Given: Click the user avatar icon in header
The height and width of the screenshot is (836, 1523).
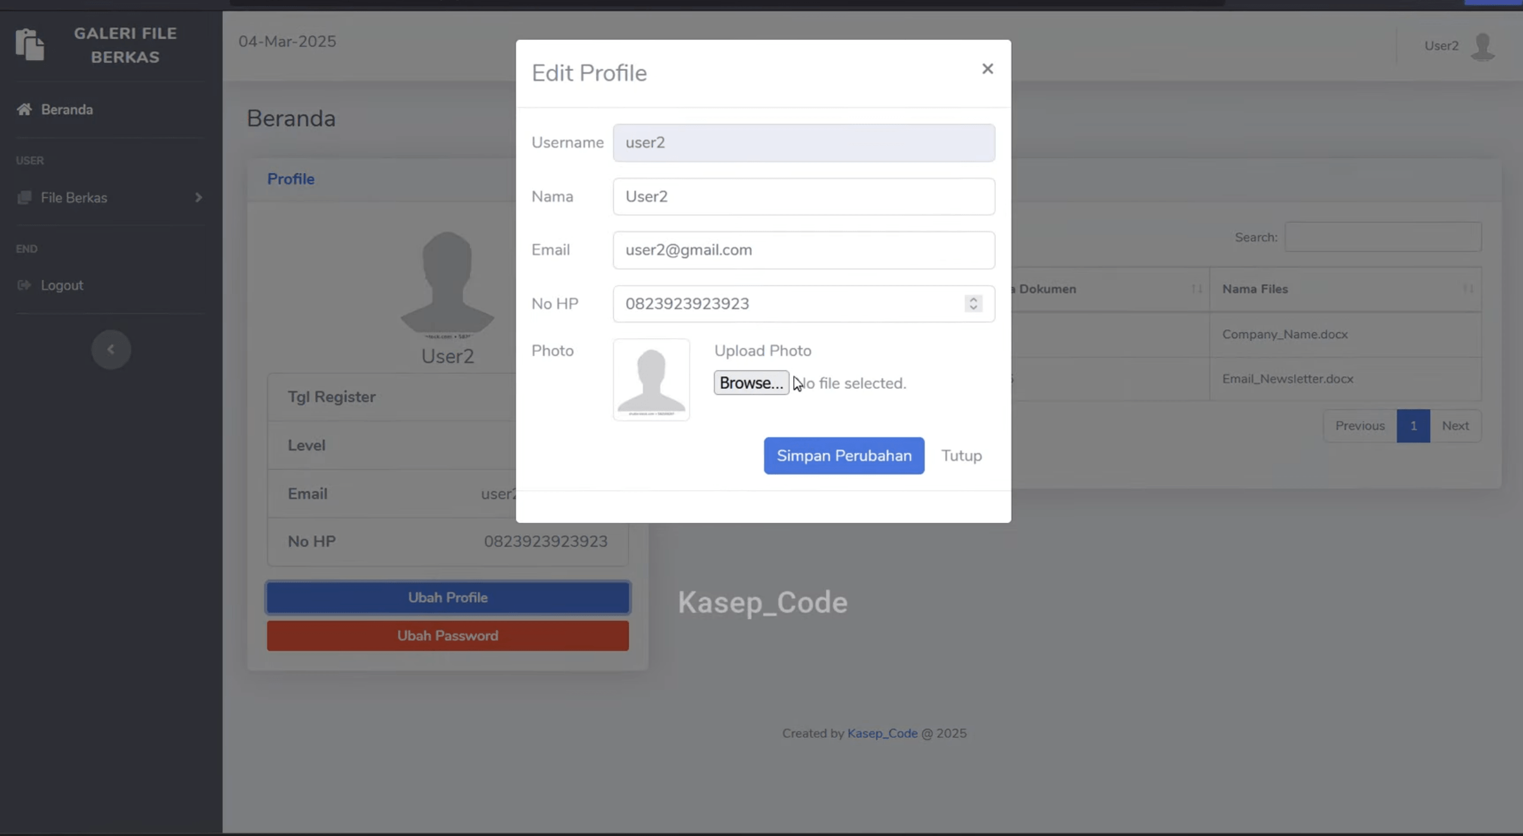Looking at the screenshot, I should pyautogui.click(x=1482, y=46).
